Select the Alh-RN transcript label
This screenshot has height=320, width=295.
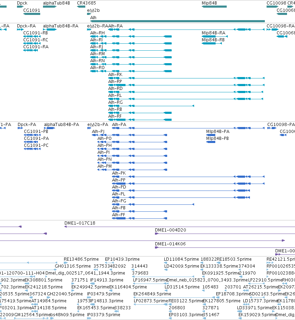[x=97, y=61]
